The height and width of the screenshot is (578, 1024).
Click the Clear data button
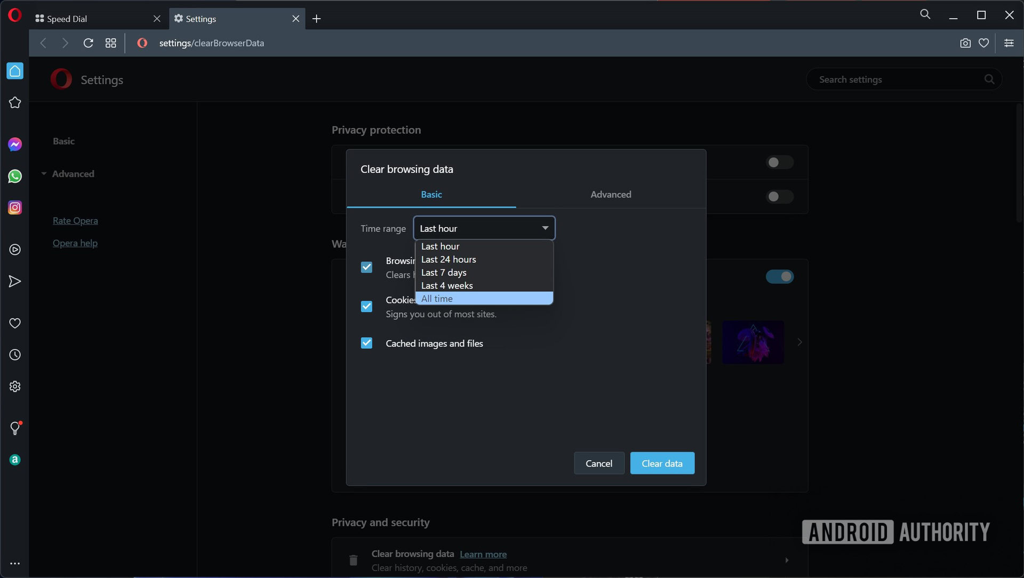pyautogui.click(x=662, y=463)
